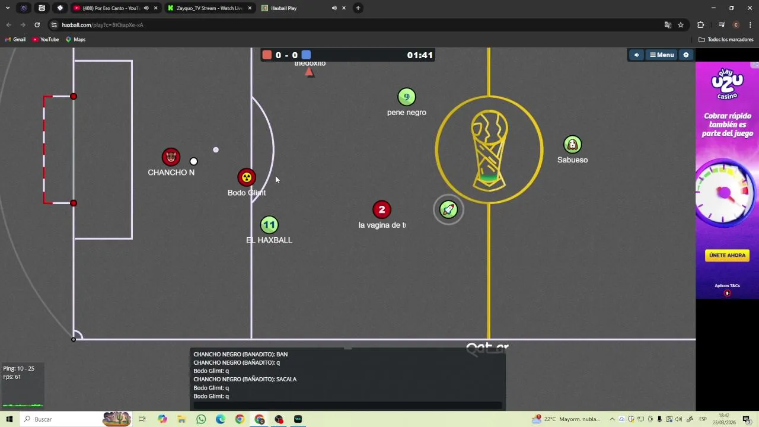The width and height of the screenshot is (759, 427).
Task: Click the white game ball
Action: pos(193,161)
